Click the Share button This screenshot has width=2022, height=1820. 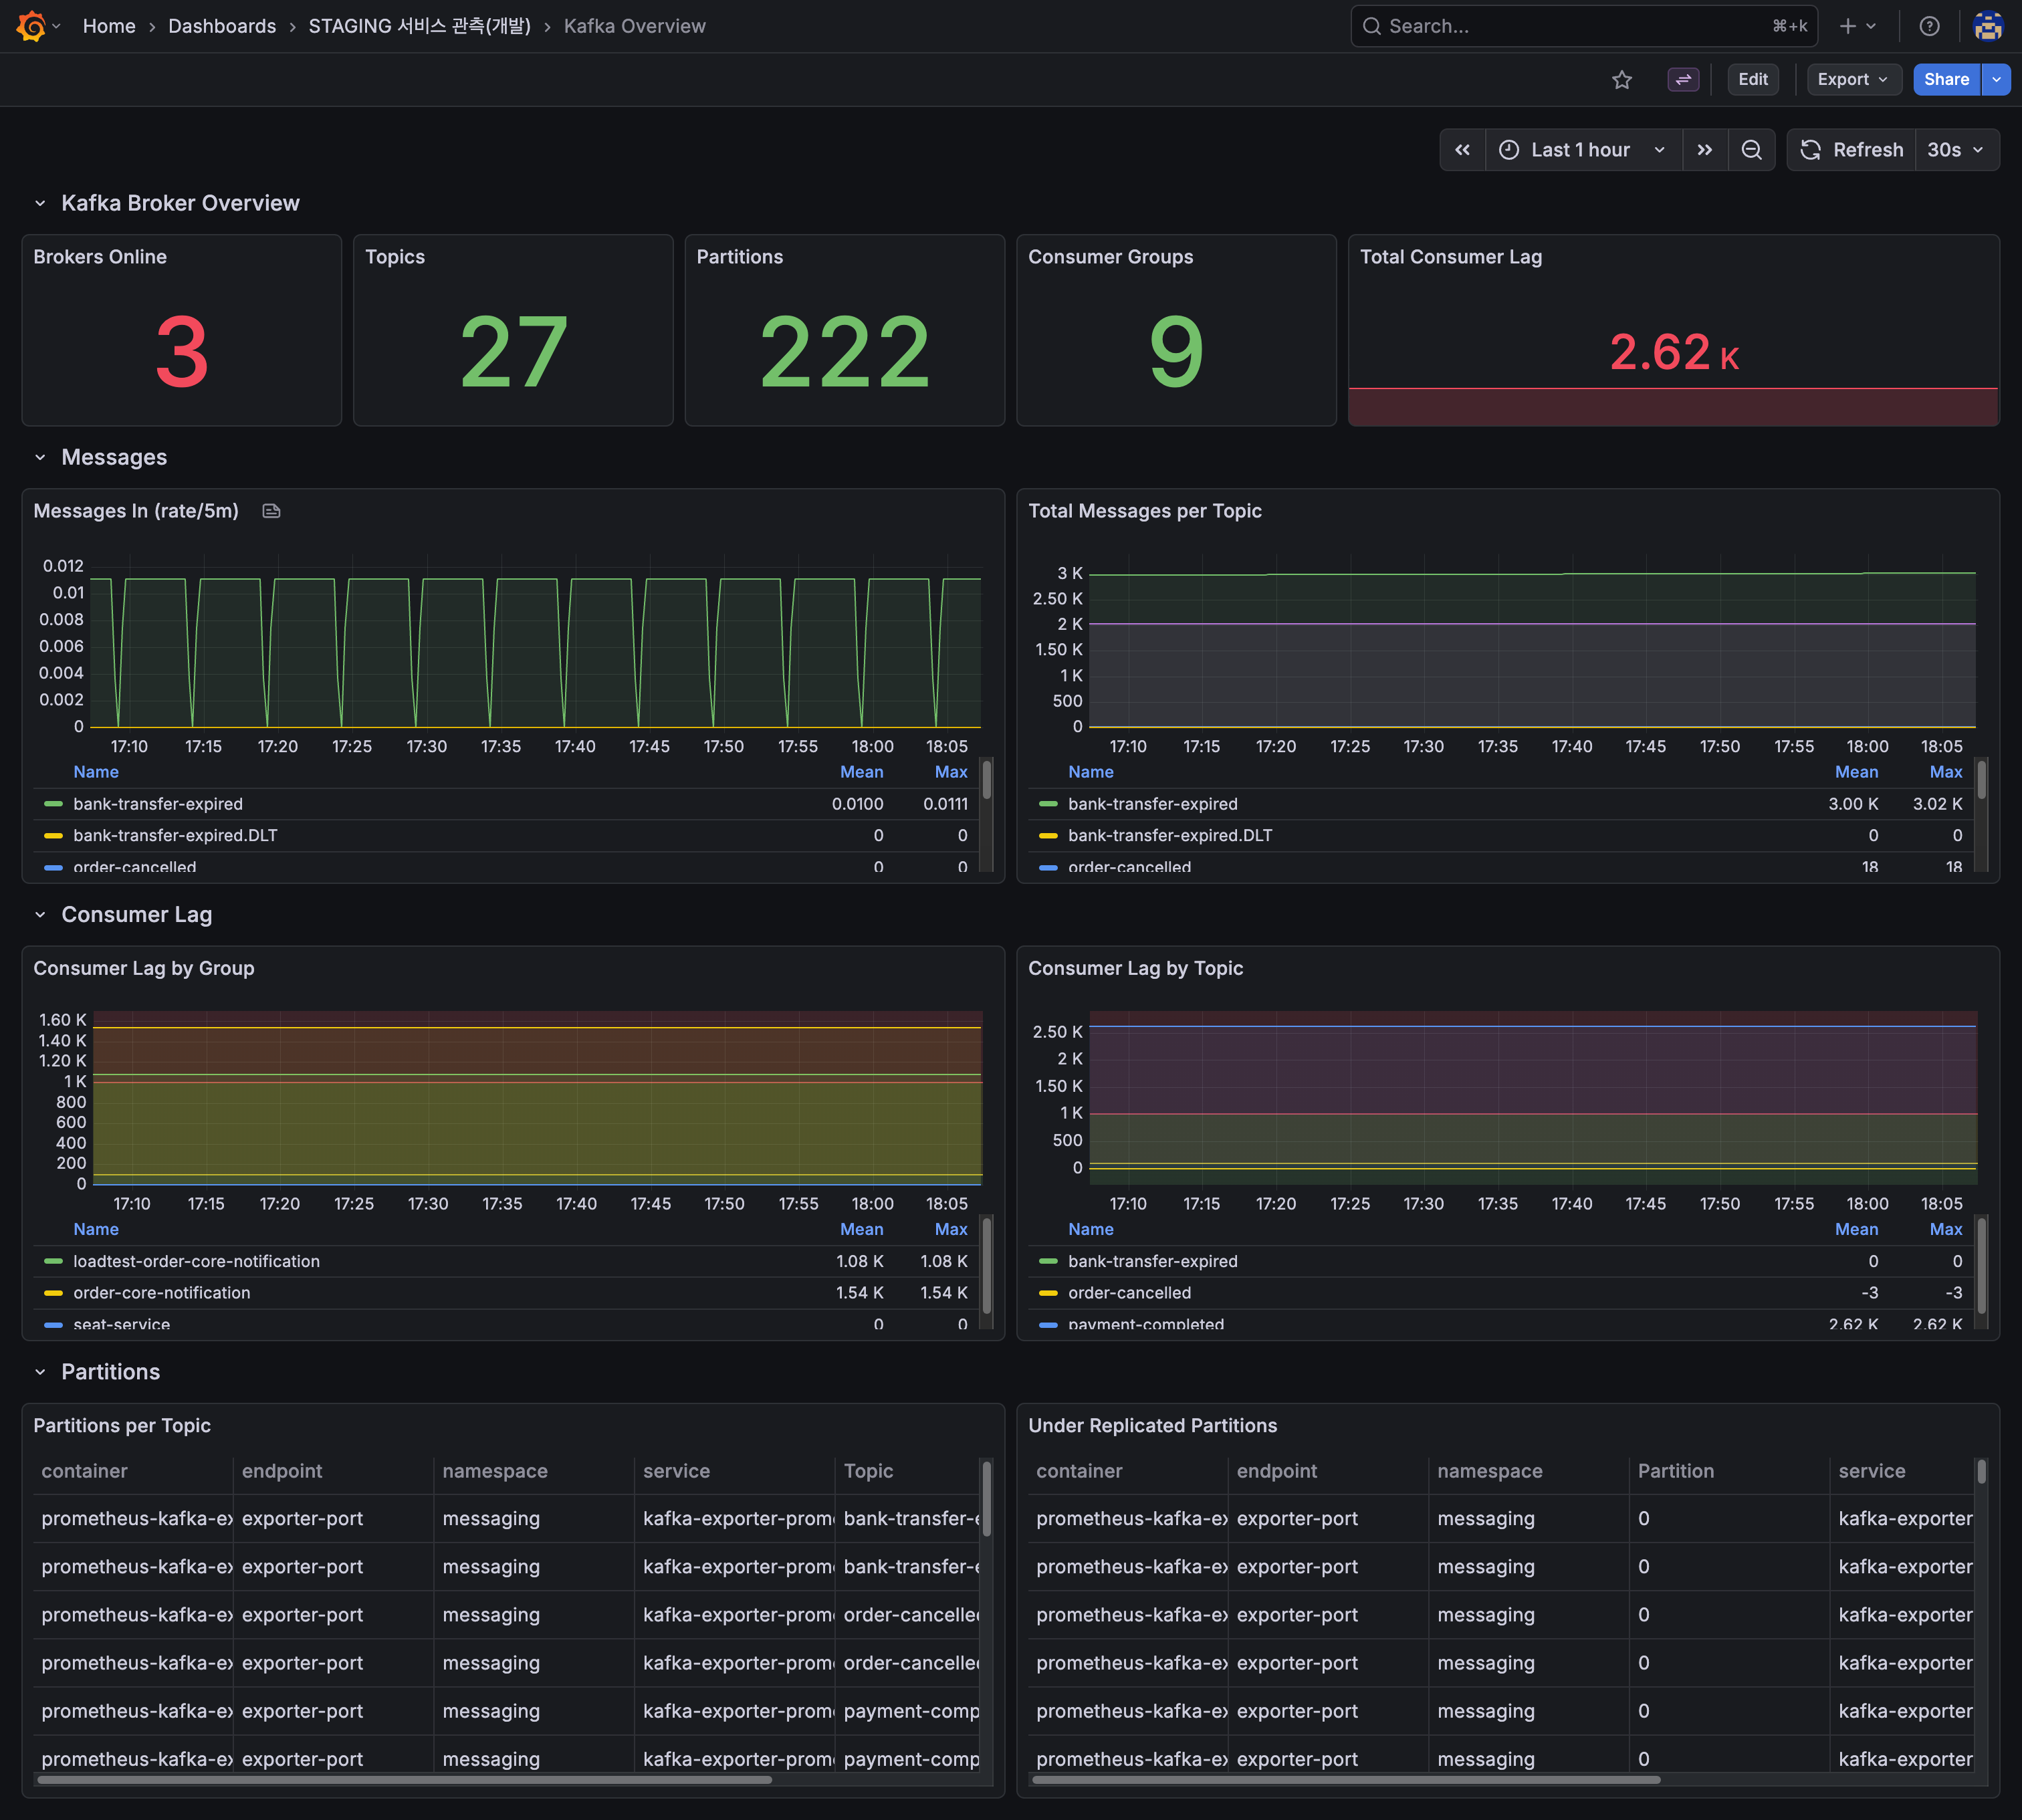click(x=1945, y=80)
